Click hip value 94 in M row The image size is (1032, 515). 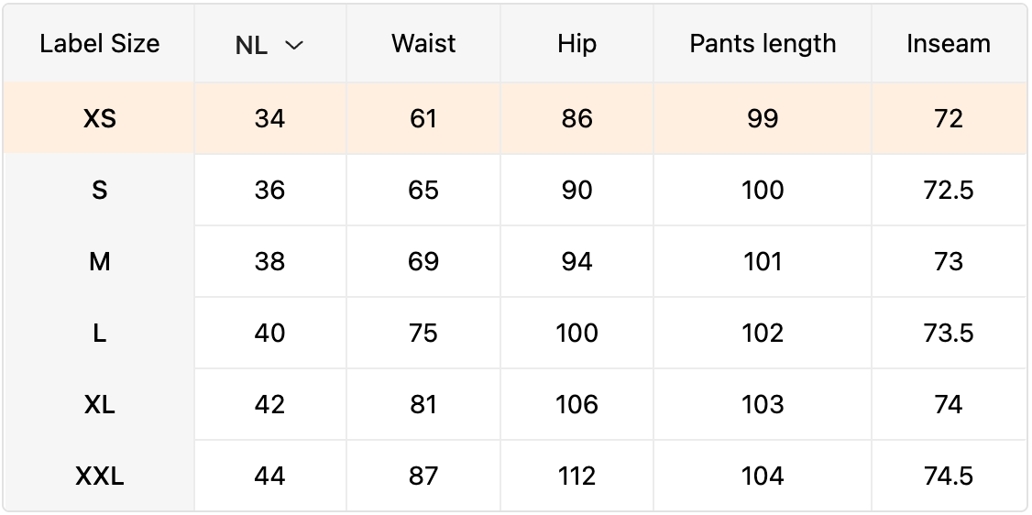click(576, 262)
